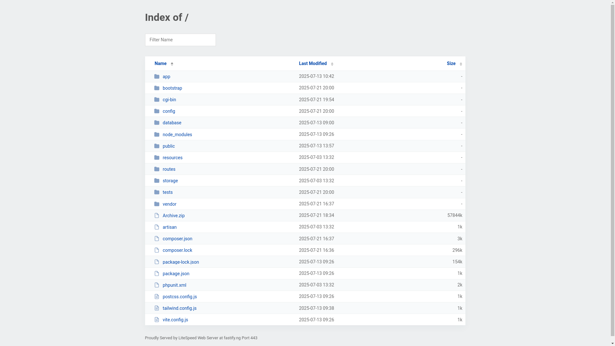Click the 2025-07-13 10:42 date for app

(x=316, y=76)
